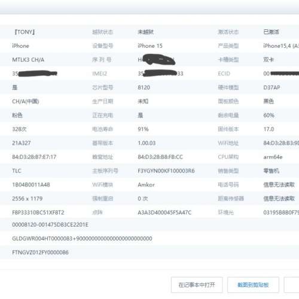Click the Amkor WiFi module value

[146, 185]
